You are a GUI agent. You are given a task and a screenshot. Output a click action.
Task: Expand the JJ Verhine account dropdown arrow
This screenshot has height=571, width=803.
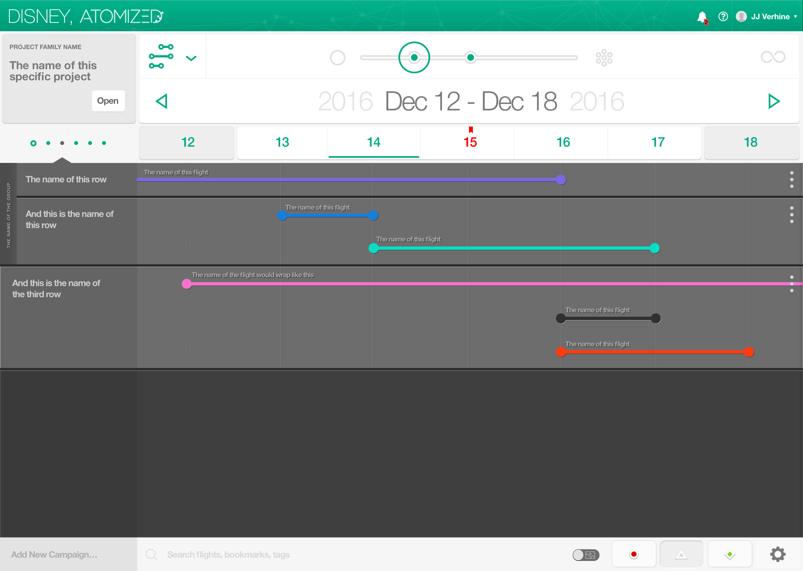coord(796,16)
